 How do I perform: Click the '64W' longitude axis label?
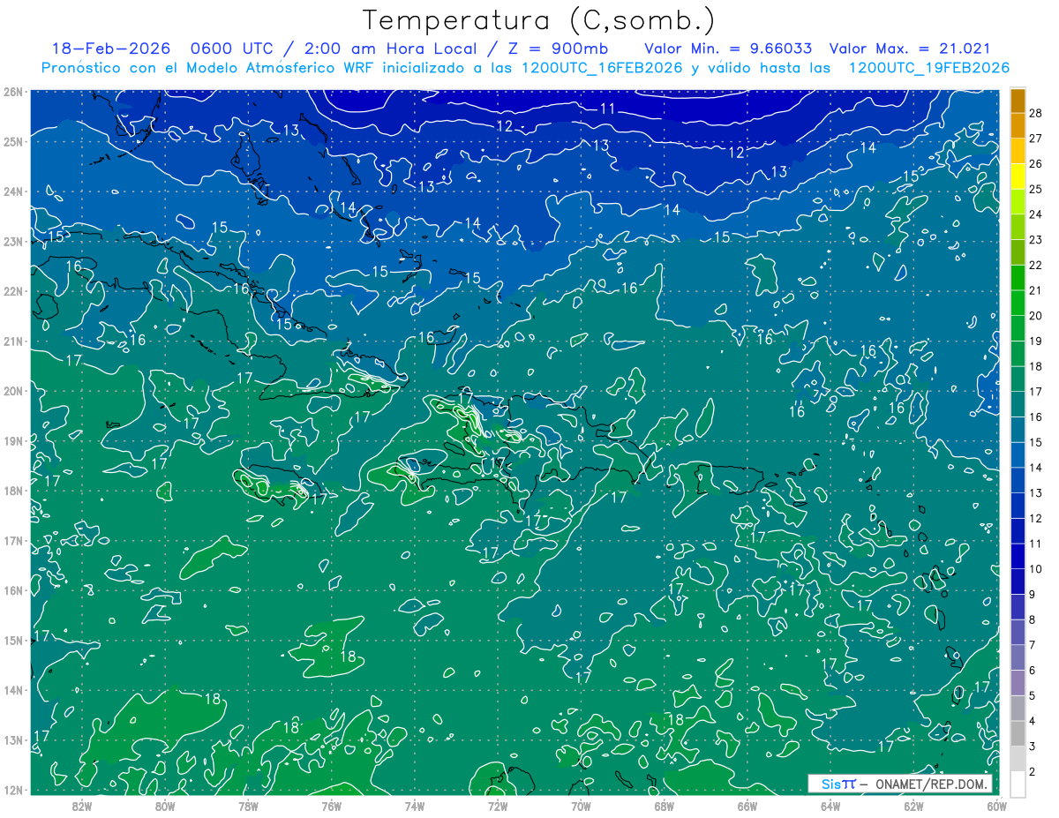(x=830, y=806)
